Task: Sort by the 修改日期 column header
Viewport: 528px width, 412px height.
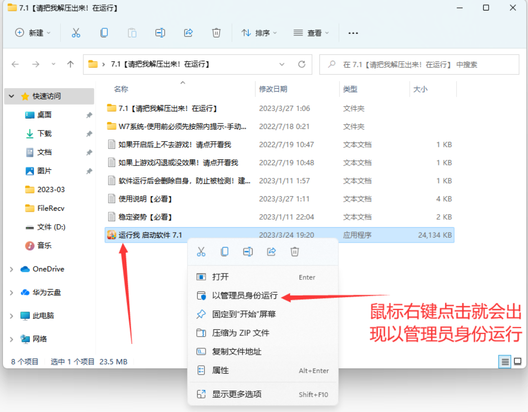Action: coord(273,89)
